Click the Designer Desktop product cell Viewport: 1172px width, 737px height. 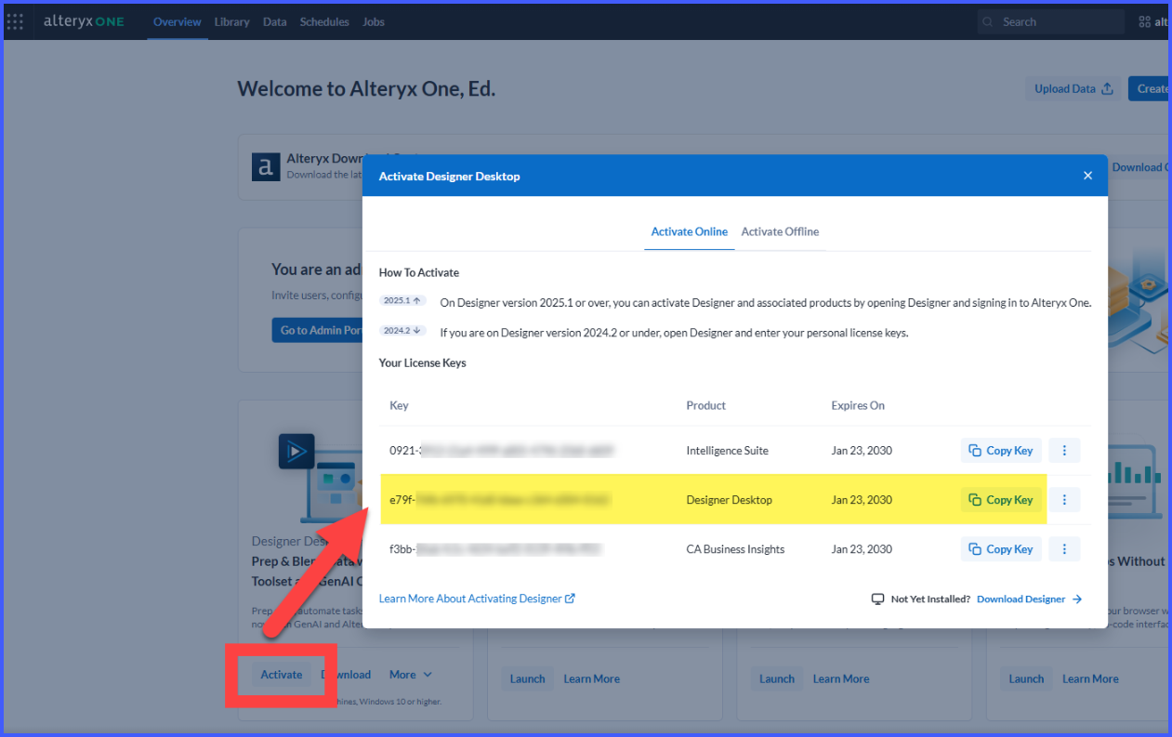pos(729,499)
